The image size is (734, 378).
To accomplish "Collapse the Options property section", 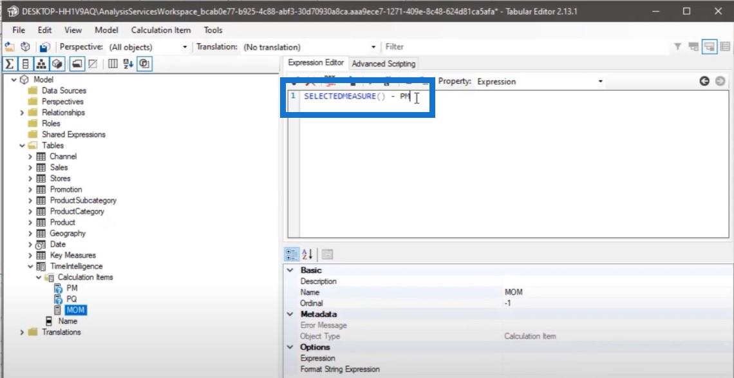I will coord(290,347).
